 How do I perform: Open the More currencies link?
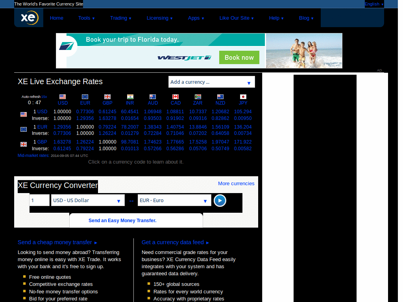click(236, 184)
